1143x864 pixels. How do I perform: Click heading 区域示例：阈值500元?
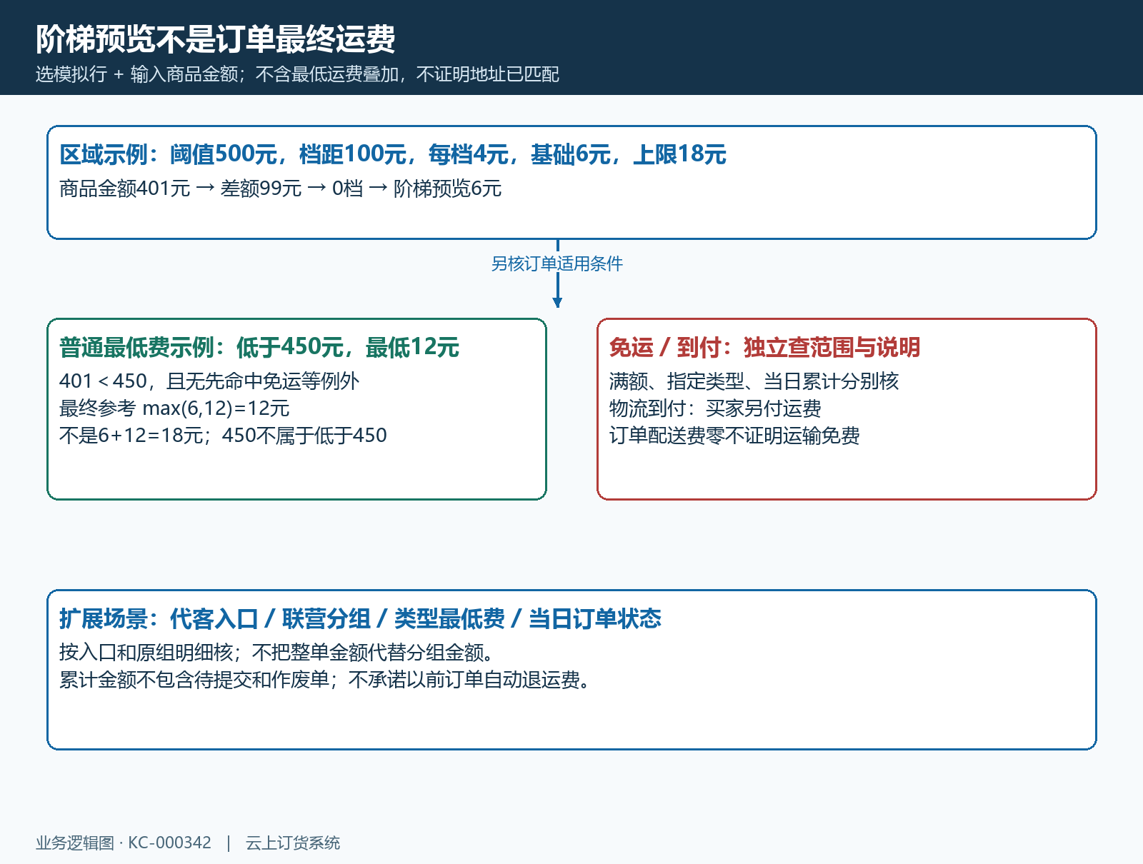(393, 154)
